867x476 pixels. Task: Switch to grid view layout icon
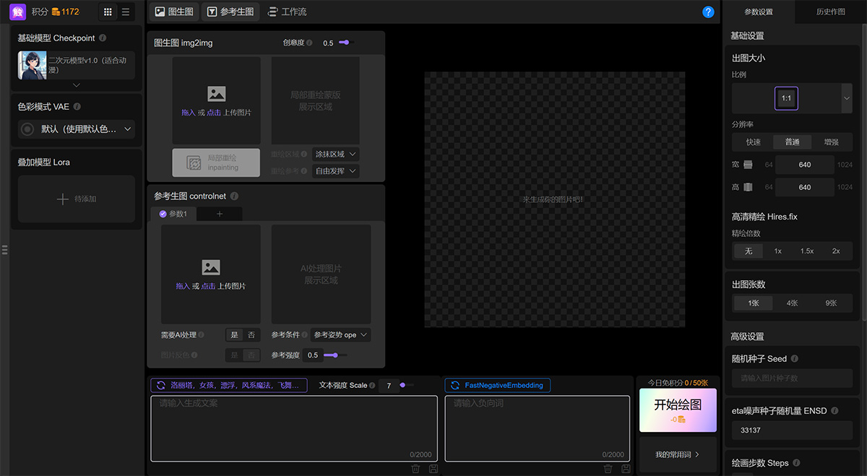[x=108, y=12]
